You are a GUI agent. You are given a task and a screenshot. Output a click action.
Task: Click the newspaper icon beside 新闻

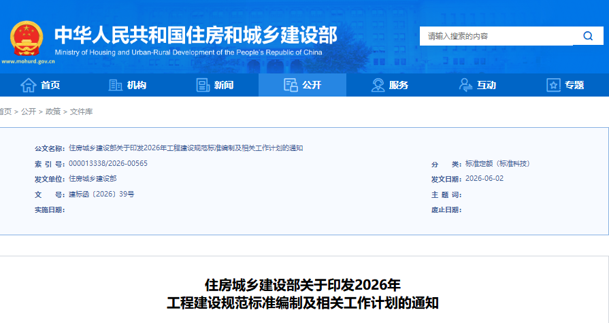(x=203, y=85)
